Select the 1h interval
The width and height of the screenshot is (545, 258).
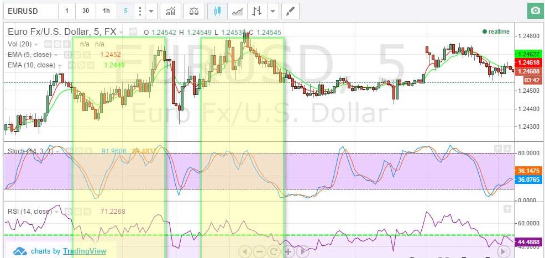pyautogui.click(x=106, y=11)
